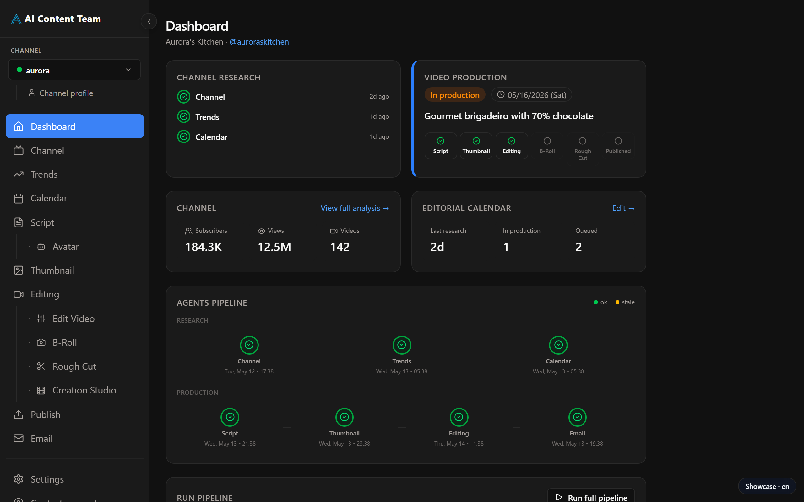Screen dimensions: 804x502
Task: Click View full analysis link
Action: tap(355, 208)
